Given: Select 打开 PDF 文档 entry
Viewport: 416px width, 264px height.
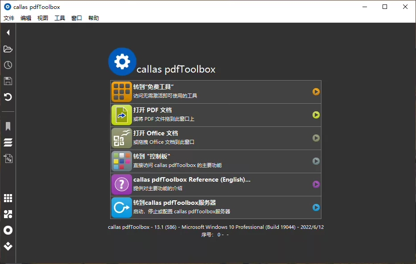Looking at the screenshot, I should pyautogui.click(x=216, y=115).
